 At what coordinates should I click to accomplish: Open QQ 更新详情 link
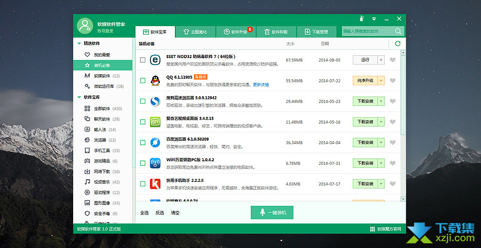(261, 85)
